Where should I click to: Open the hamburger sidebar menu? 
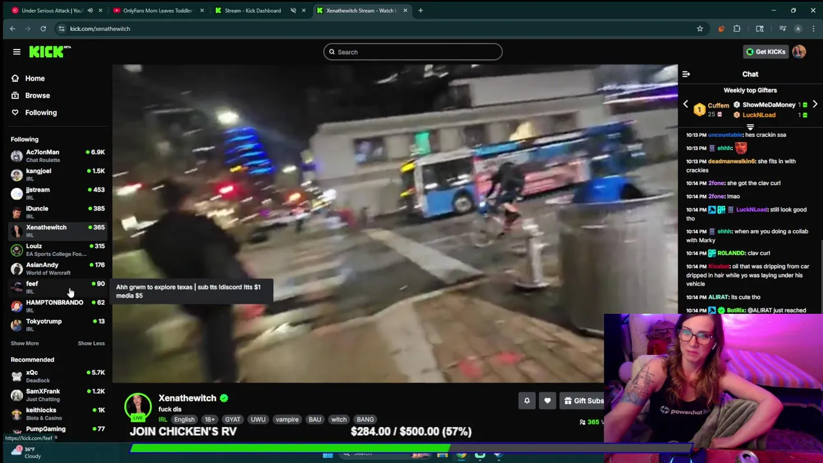coord(17,51)
